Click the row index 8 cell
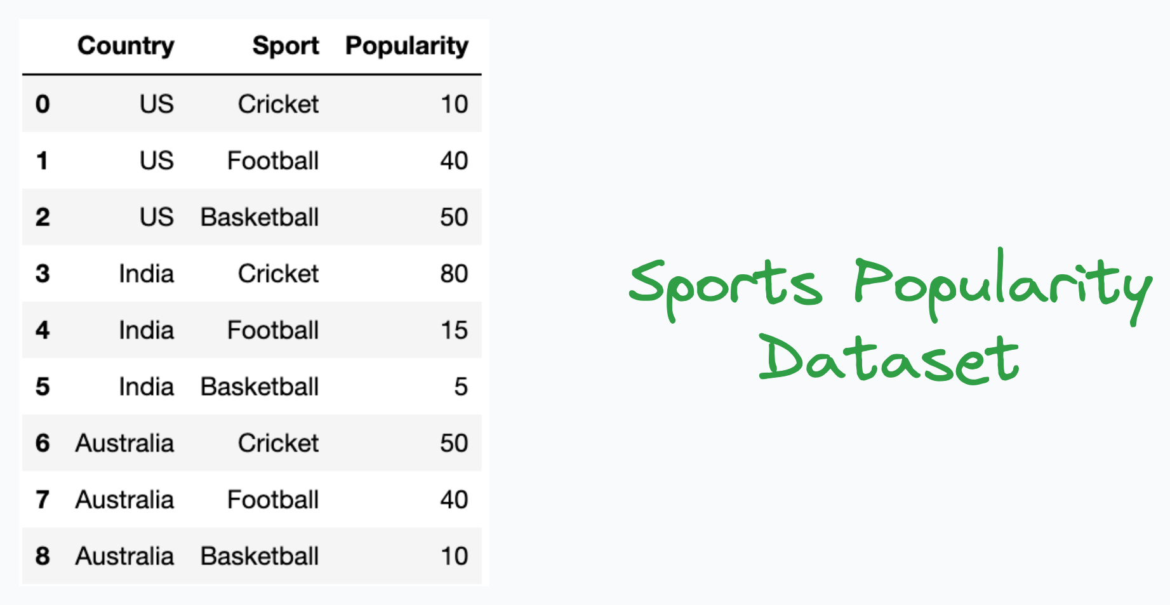 [43, 556]
